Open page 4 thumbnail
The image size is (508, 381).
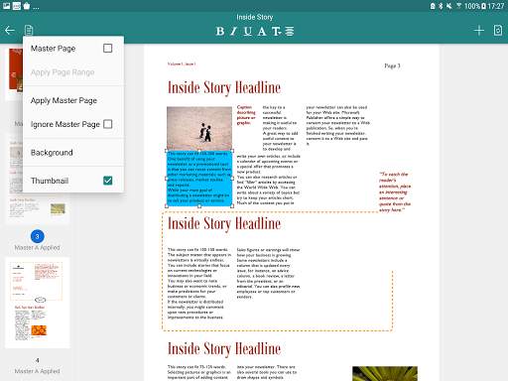pos(38,303)
